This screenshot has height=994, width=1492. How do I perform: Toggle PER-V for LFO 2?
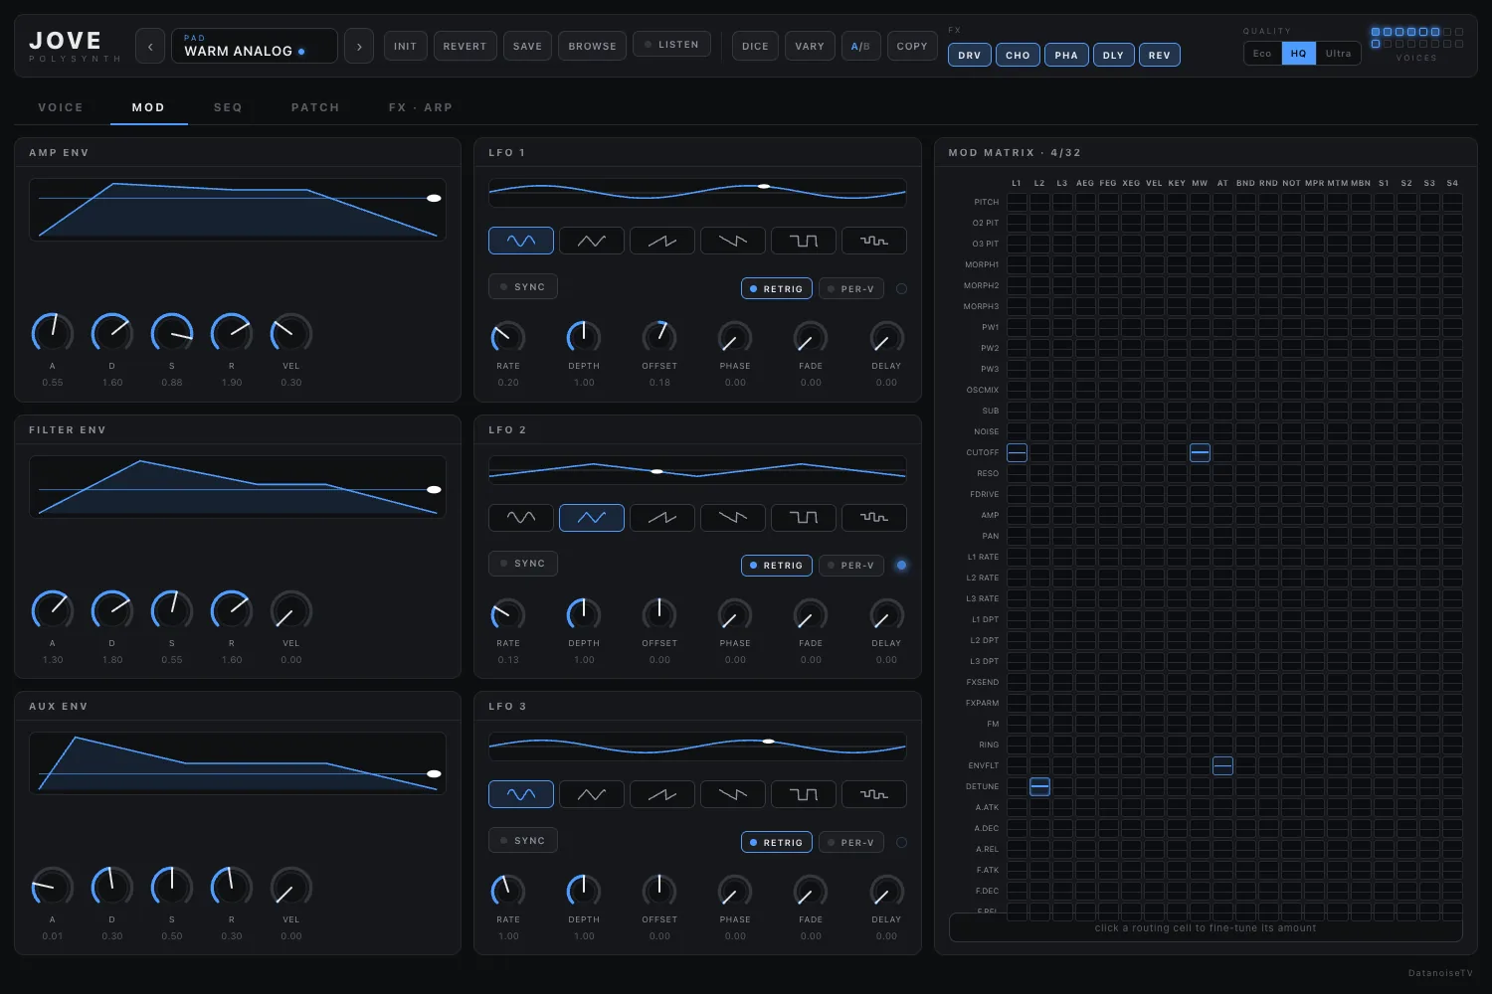(851, 565)
